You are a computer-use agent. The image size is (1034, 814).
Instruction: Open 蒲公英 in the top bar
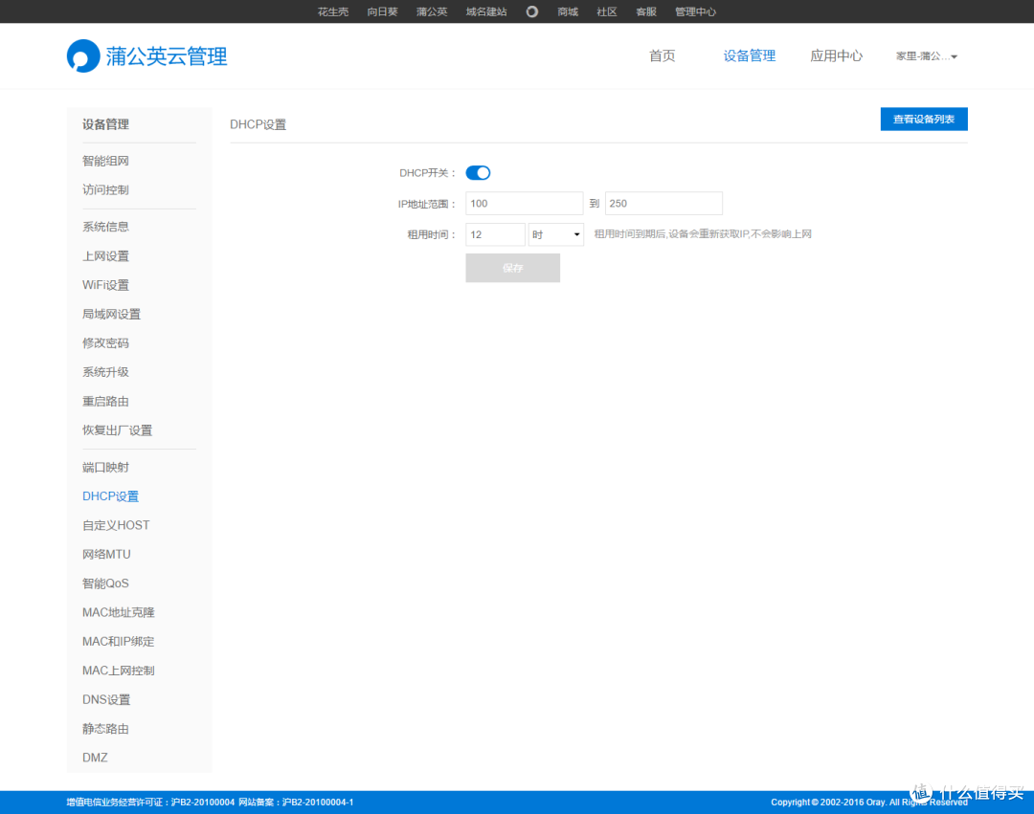coord(432,11)
